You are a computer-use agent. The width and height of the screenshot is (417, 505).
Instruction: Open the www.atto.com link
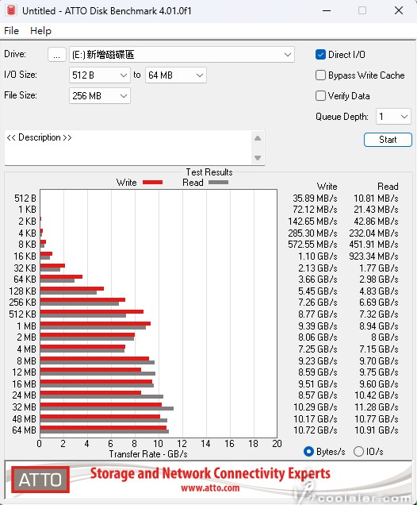tap(210, 488)
